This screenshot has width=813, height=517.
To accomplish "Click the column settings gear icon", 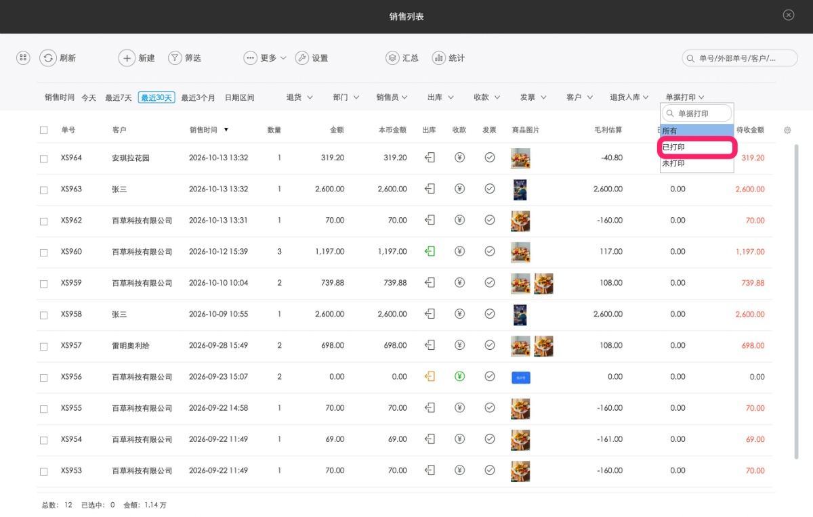I will coord(787,130).
